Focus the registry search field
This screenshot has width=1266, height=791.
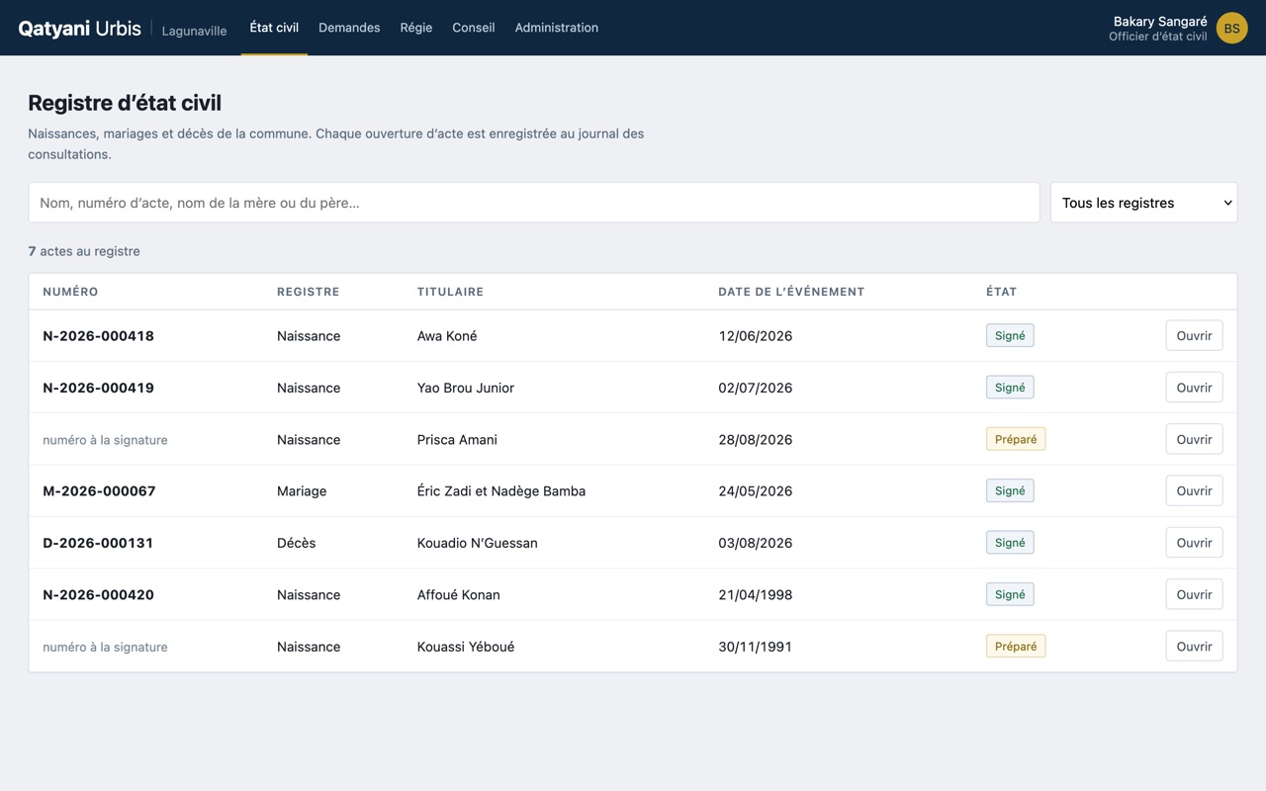coord(534,203)
